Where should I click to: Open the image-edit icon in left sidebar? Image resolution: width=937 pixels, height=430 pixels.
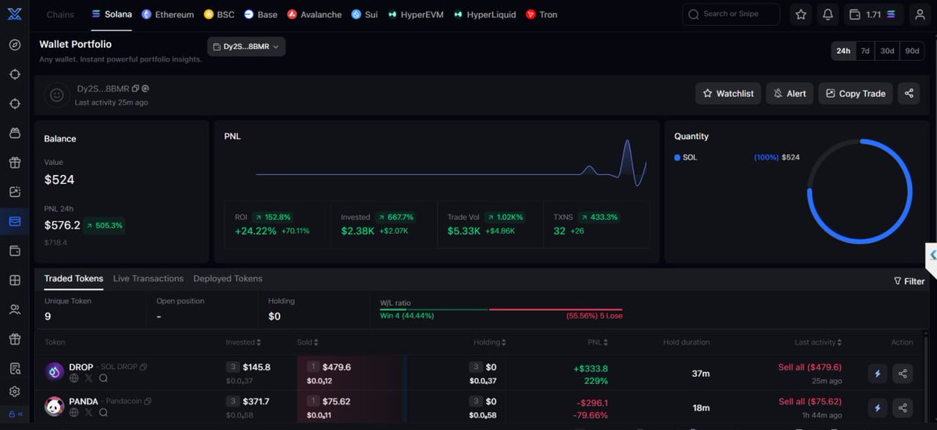[x=15, y=192]
